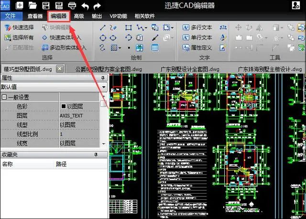Redo with the right arrow icon

point(97,6)
